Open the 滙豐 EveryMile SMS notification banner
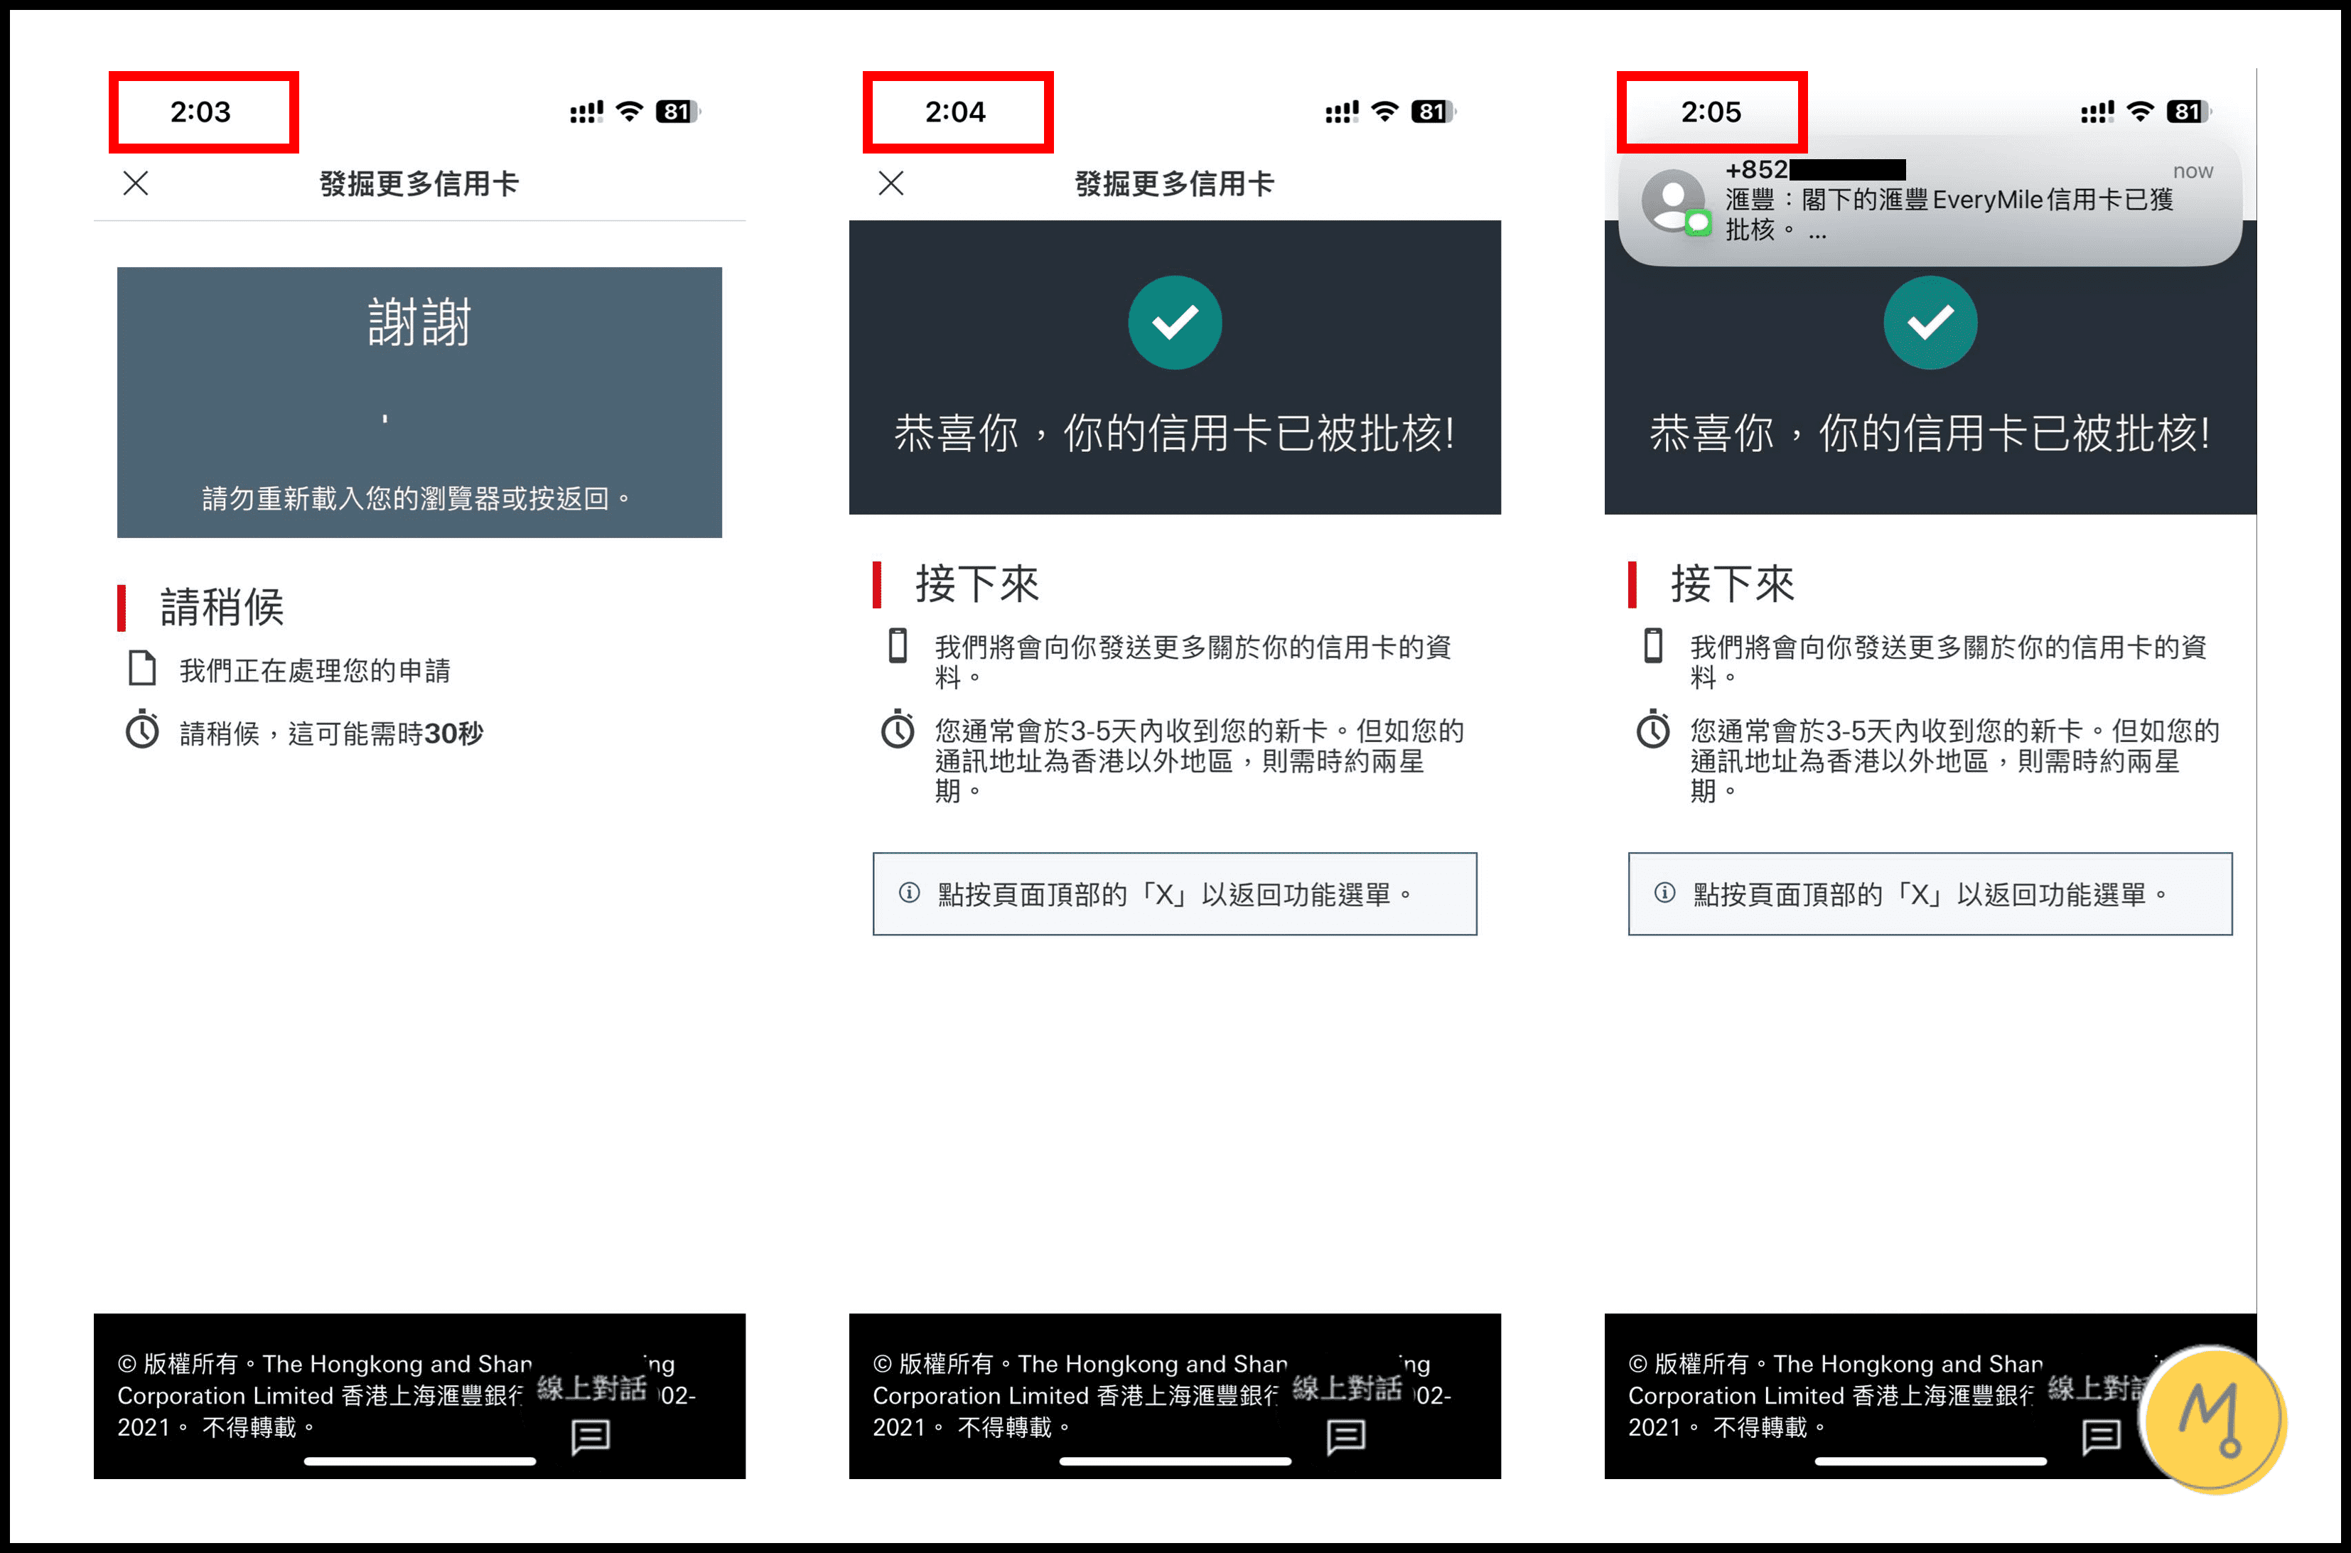The width and height of the screenshot is (2351, 1553). tap(1930, 201)
